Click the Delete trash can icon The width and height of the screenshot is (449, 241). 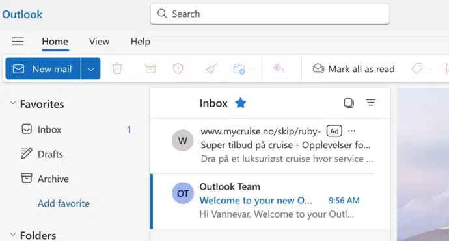[117, 69]
